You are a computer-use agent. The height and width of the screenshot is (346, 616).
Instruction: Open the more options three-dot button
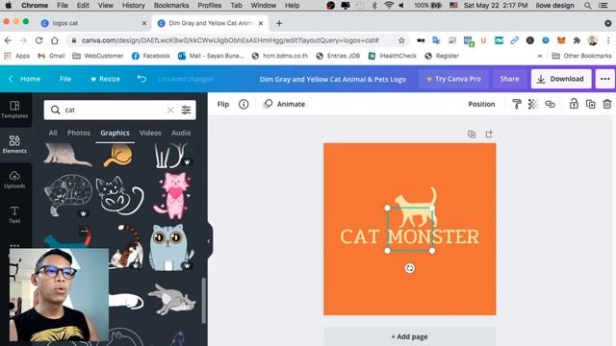tap(605, 79)
